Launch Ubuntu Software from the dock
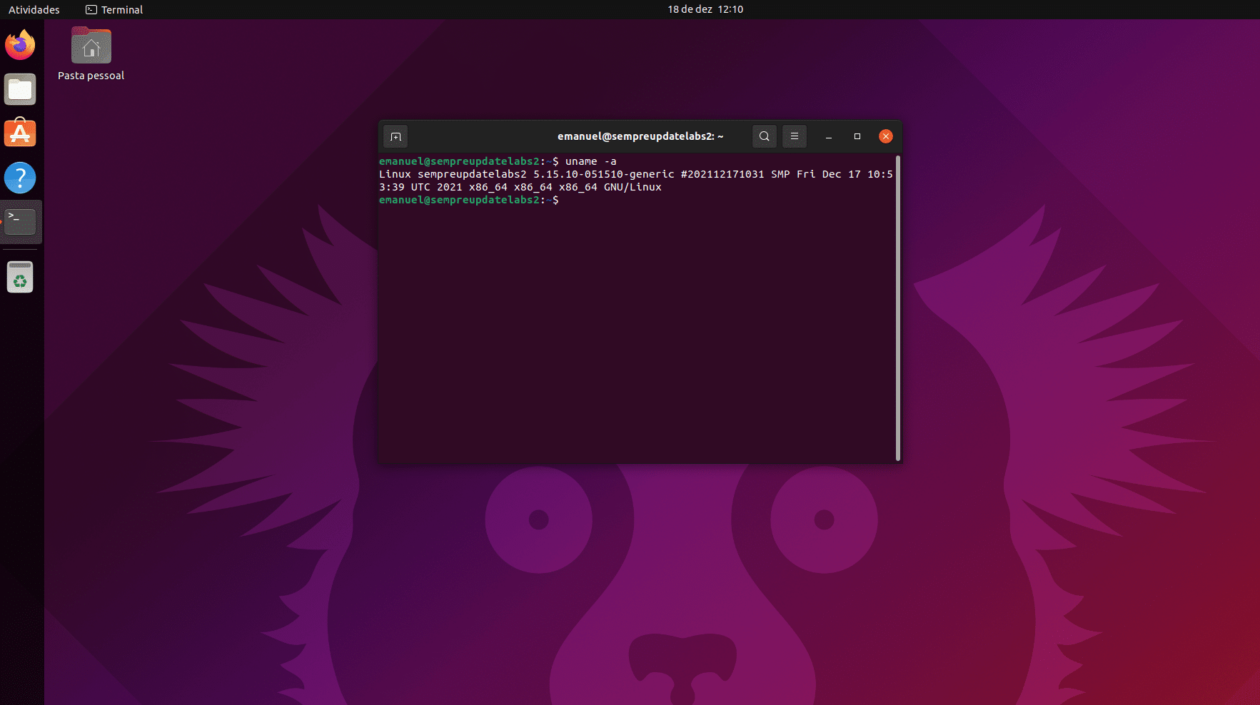This screenshot has height=705, width=1260. pos(20,133)
